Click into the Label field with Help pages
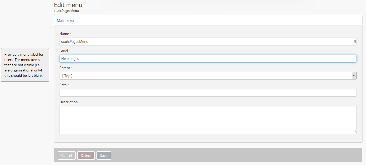 pos(206,59)
